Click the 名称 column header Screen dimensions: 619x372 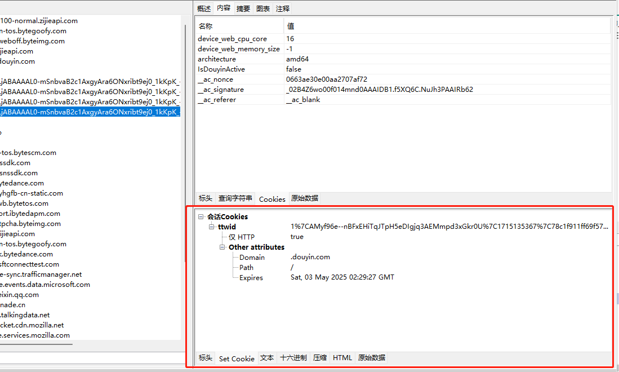point(239,26)
